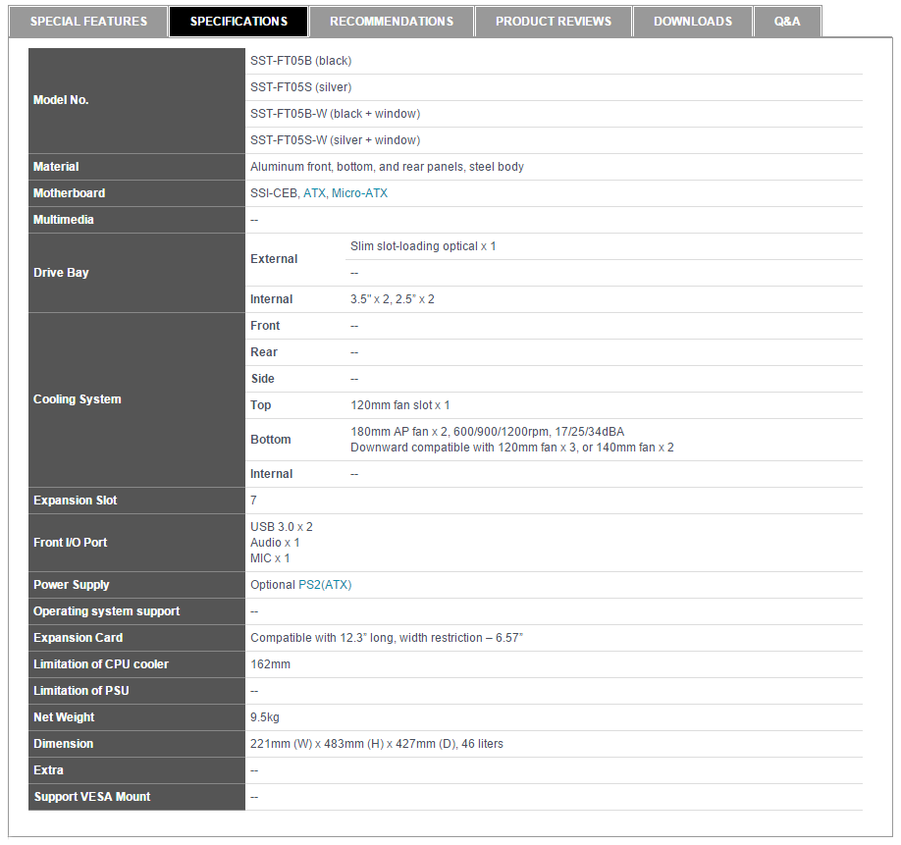Click the Audio x 1 text

tap(275, 543)
